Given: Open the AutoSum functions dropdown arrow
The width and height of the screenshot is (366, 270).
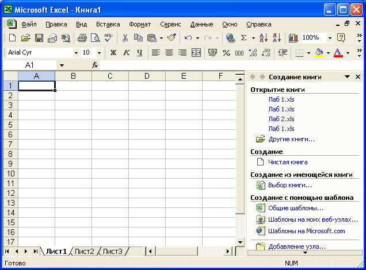Looking at the screenshot, I should (253, 38).
